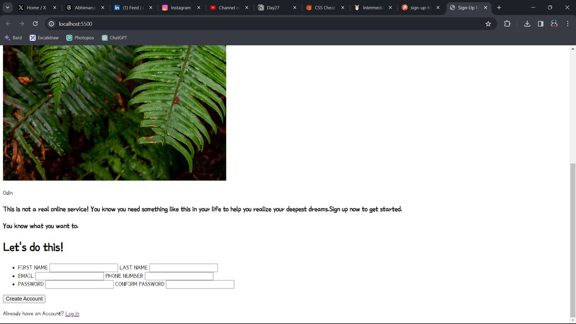Click the fern image on the page
The width and height of the screenshot is (576, 324).
[x=114, y=113]
